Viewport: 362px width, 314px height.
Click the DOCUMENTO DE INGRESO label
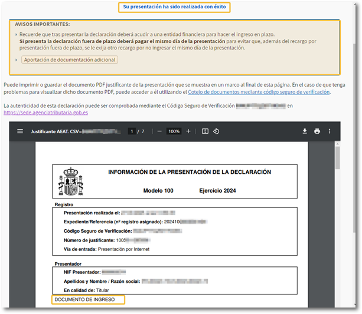click(x=87, y=300)
